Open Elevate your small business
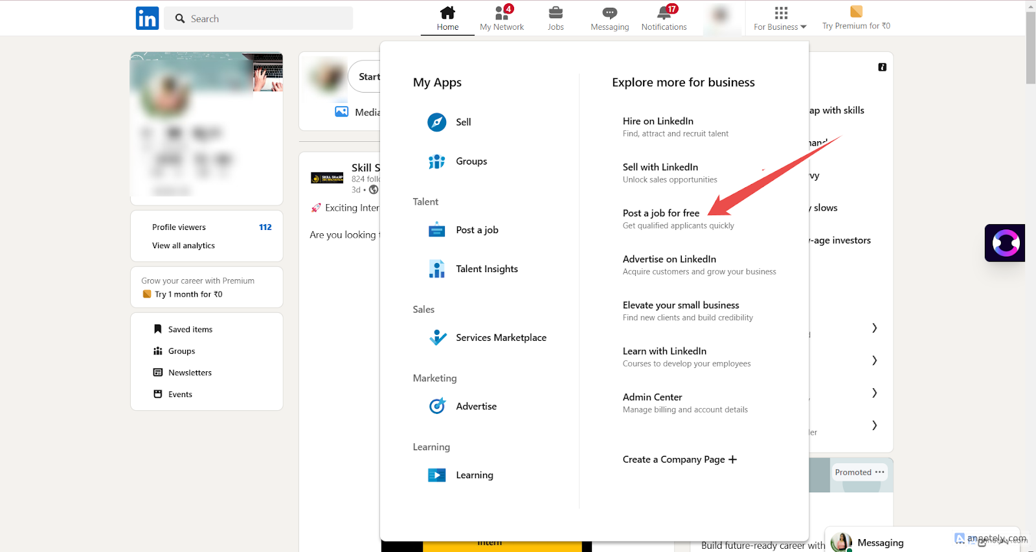 [681, 305]
